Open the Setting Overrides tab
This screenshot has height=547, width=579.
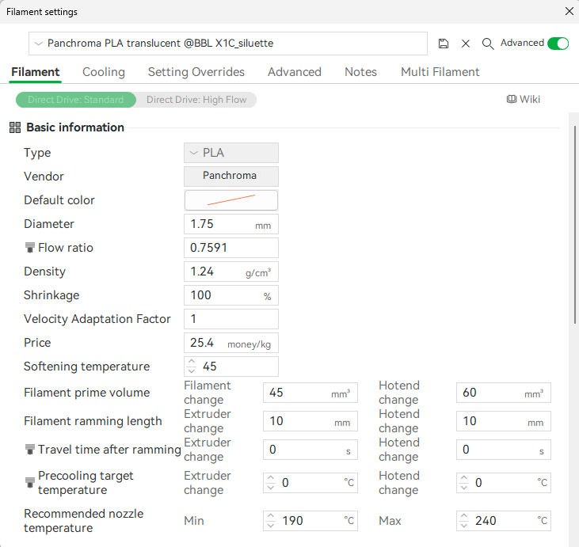click(196, 72)
